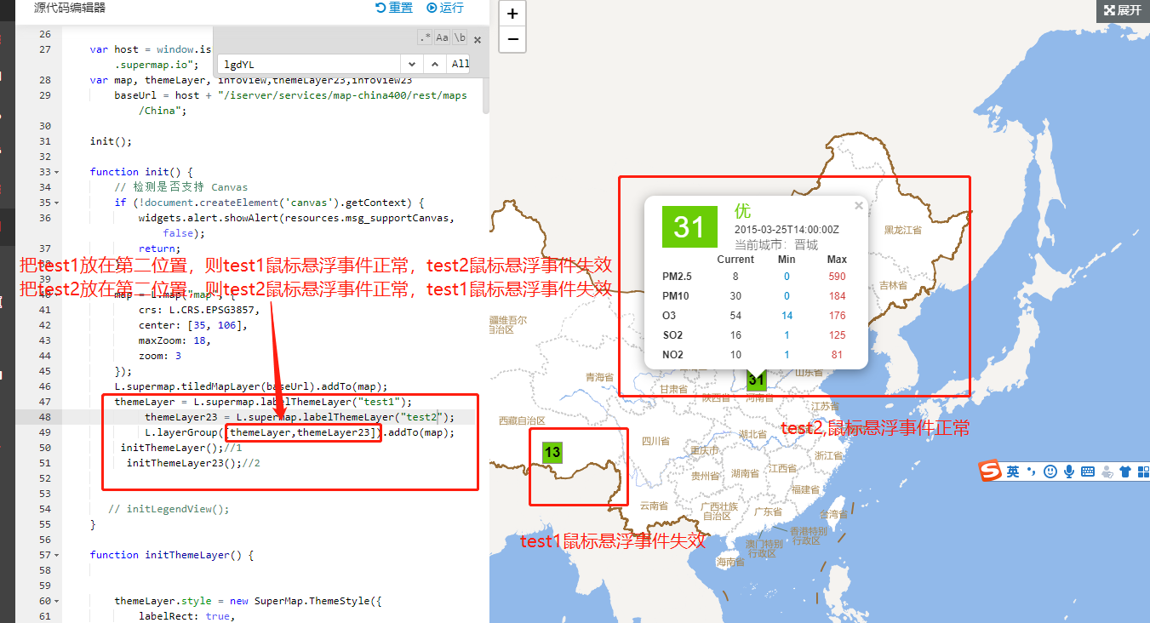Open the IME soft keyboard icon
Image resolution: width=1150 pixels, height=623 pixels.
(1088, 472)
